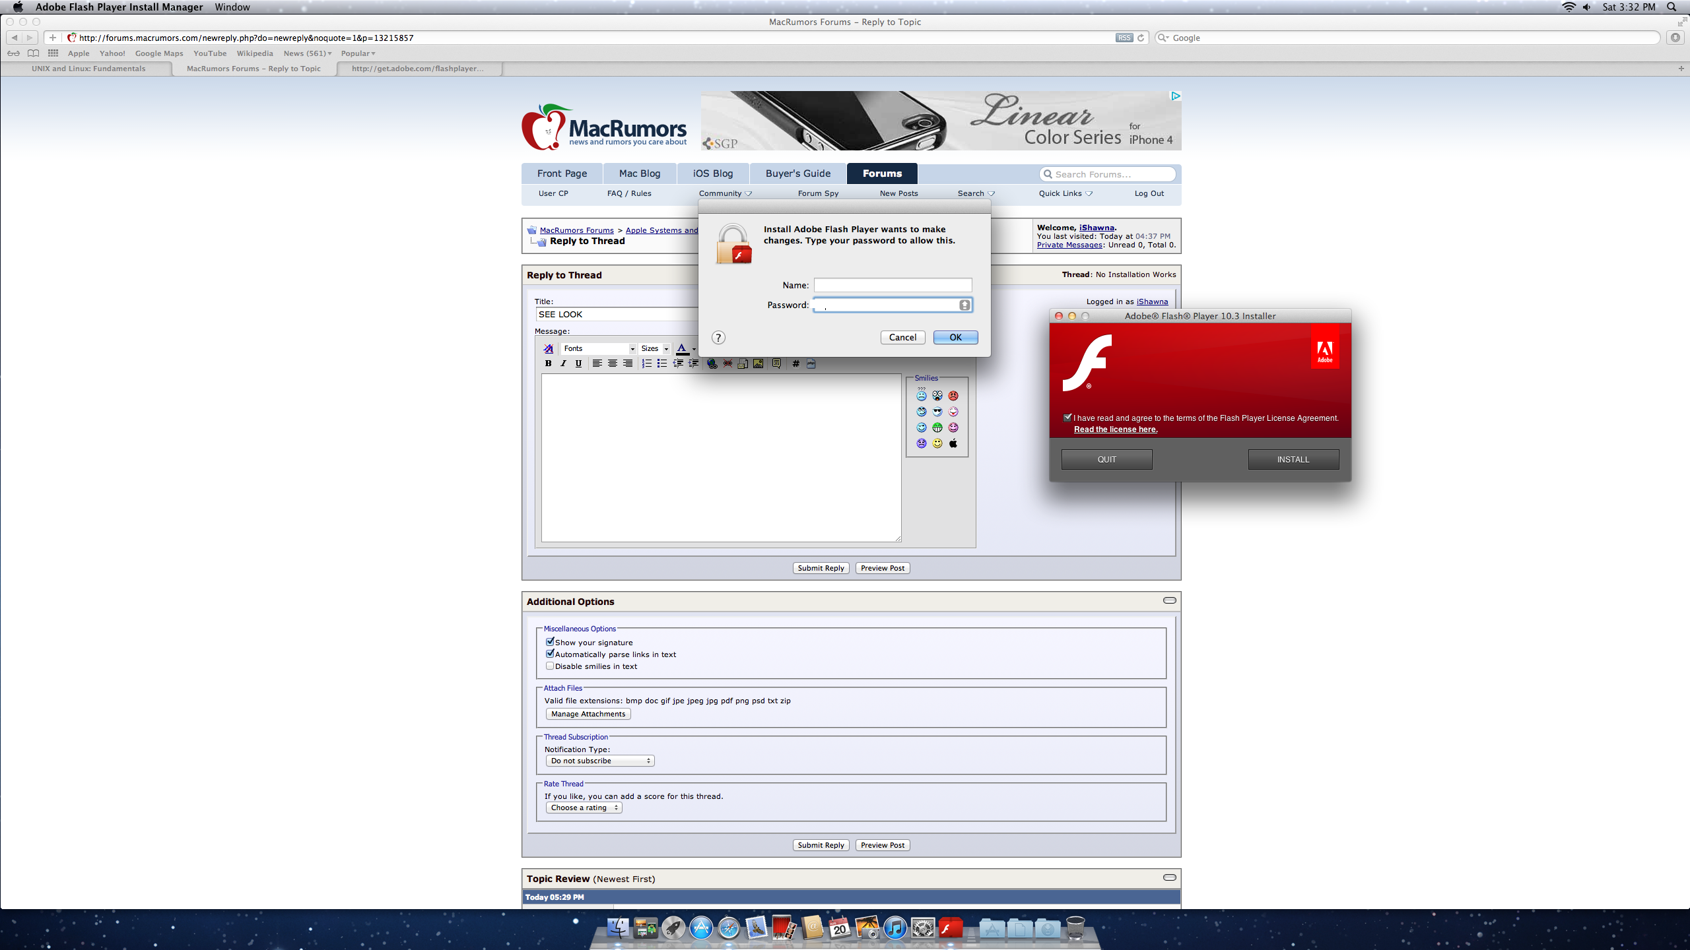Insert the yellow smiling face smilie
The width and height of the screenshot is (1690, 950).
[937, 443]
